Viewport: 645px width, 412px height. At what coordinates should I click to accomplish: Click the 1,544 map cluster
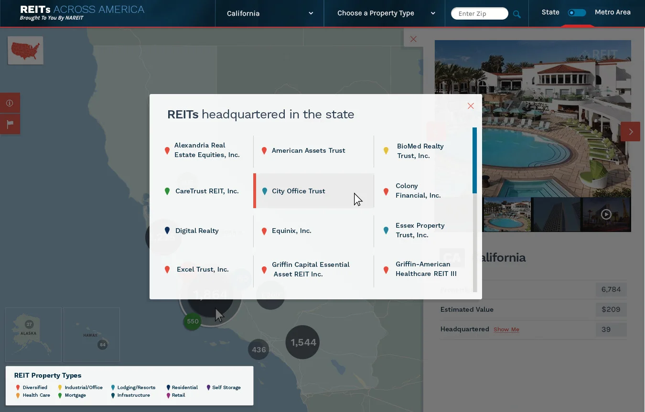(x=302, y=342)
